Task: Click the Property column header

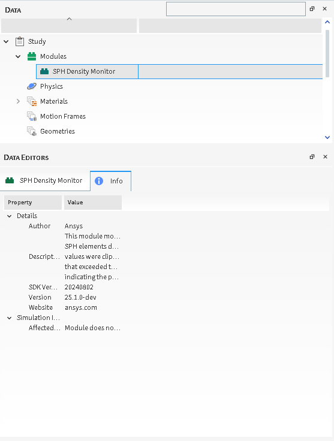Action: (x=32, y=203)
